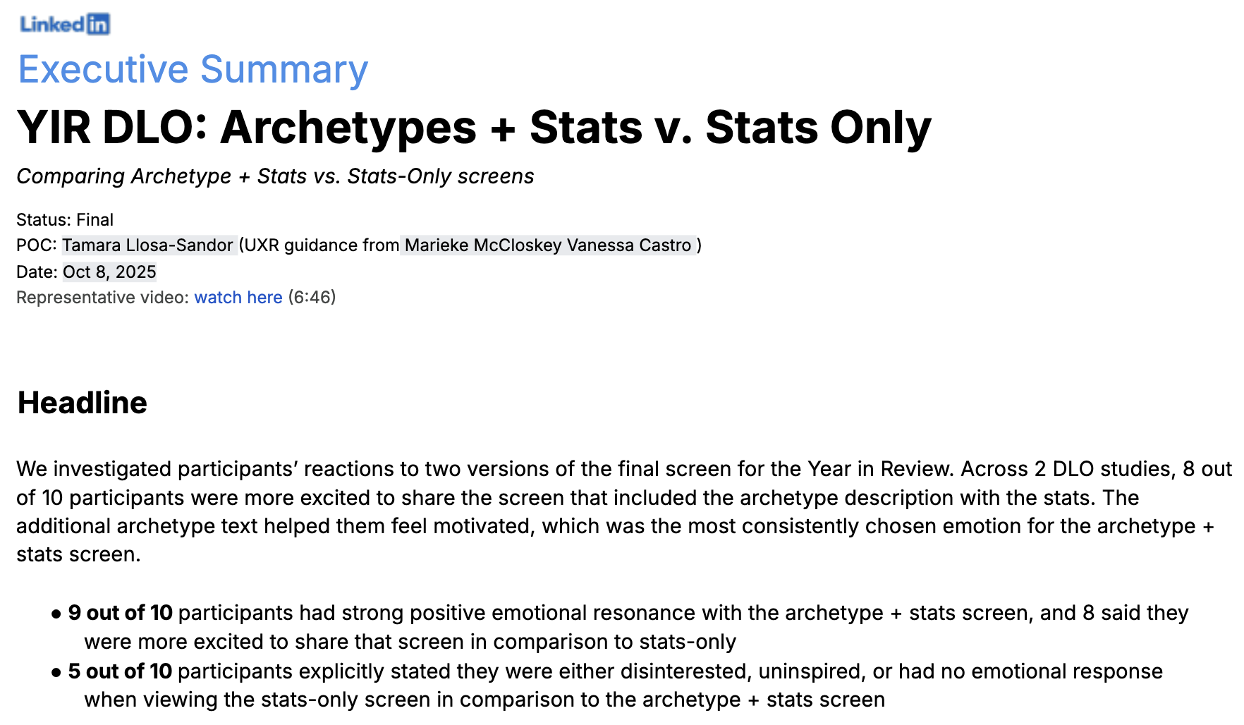Click the LinkedIn logo icon

coord(65,24)
